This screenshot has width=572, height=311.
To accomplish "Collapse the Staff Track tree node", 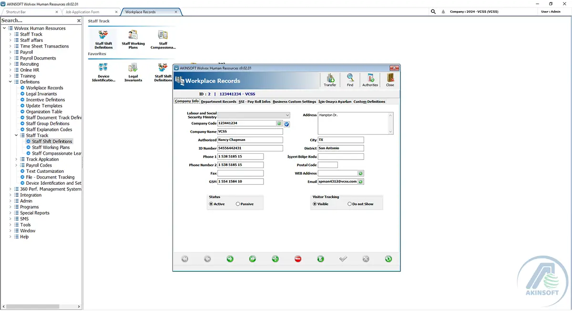I will (16, 136).
